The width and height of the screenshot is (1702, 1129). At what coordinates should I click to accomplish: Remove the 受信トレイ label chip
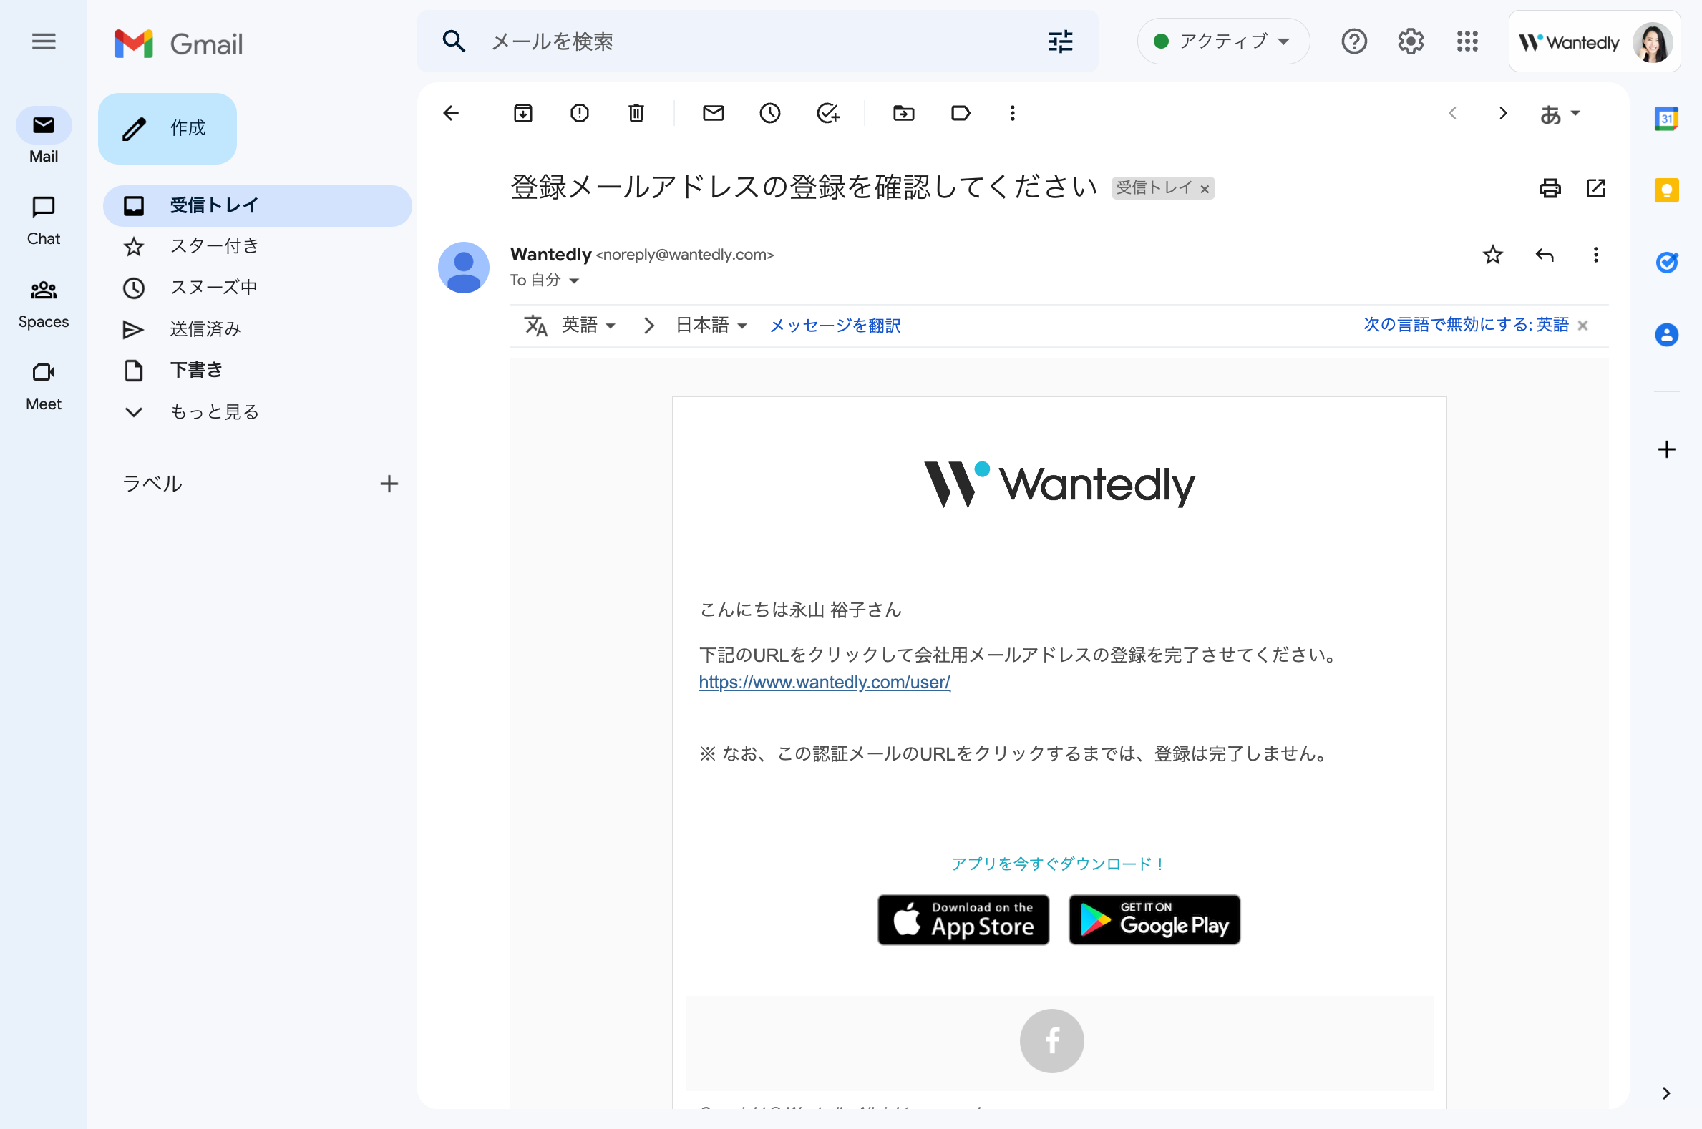tap(1205, 190)
